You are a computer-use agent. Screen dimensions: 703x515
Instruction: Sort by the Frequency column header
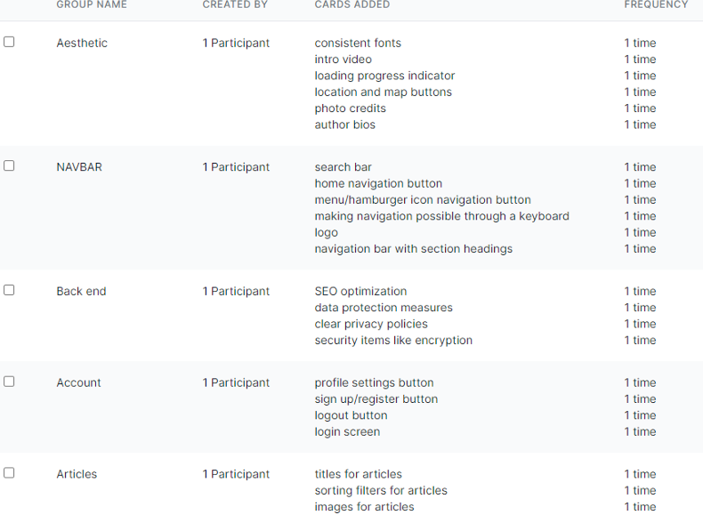pyautogui.click(x=656, y=4)
